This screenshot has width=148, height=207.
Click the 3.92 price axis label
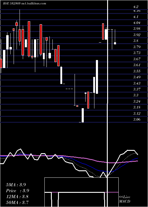pyautogui.click(x=137, y=35)
